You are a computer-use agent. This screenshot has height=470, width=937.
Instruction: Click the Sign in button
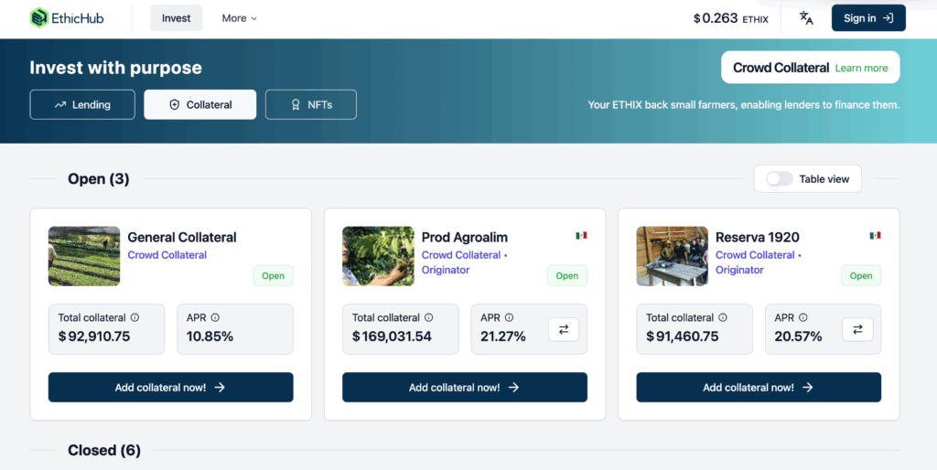(868, 18)
